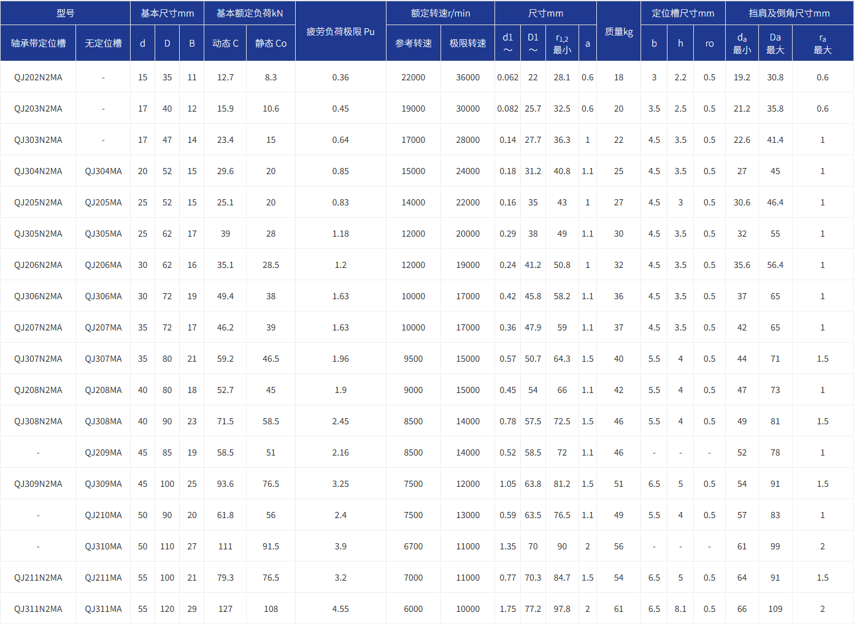Click the 19.2 da minimum value
Screen dimensions: 854x626
tap(742, 77)
